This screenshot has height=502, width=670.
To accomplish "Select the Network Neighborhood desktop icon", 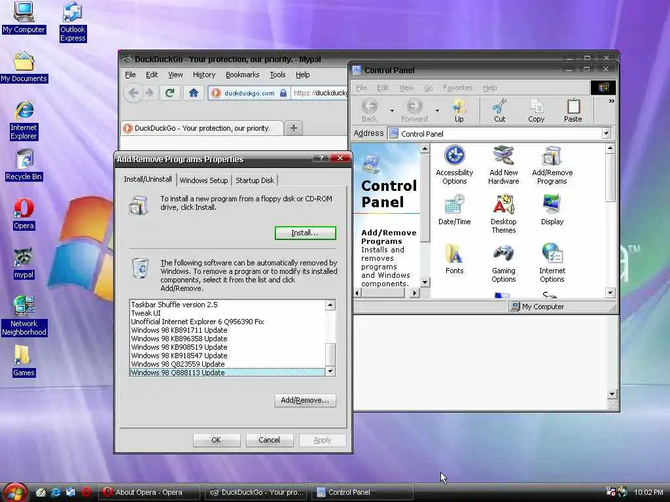I will pyautogui.click(x=24, y=316).
